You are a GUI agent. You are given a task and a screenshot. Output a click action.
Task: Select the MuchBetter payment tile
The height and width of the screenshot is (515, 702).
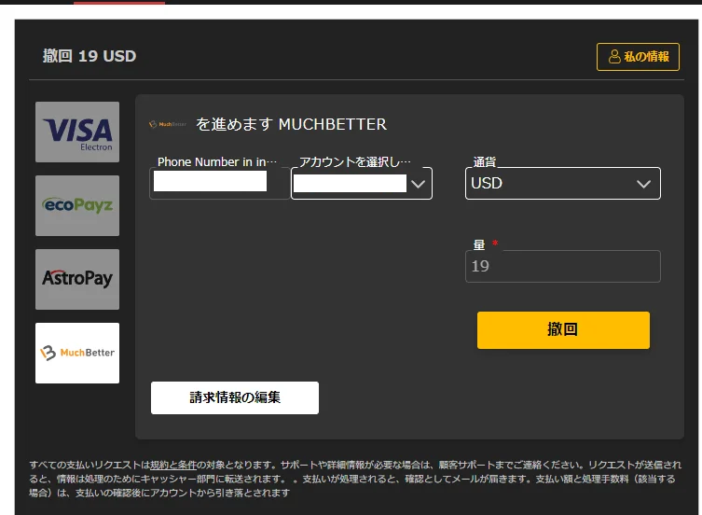pyautogui.click(x=77, y=354)
